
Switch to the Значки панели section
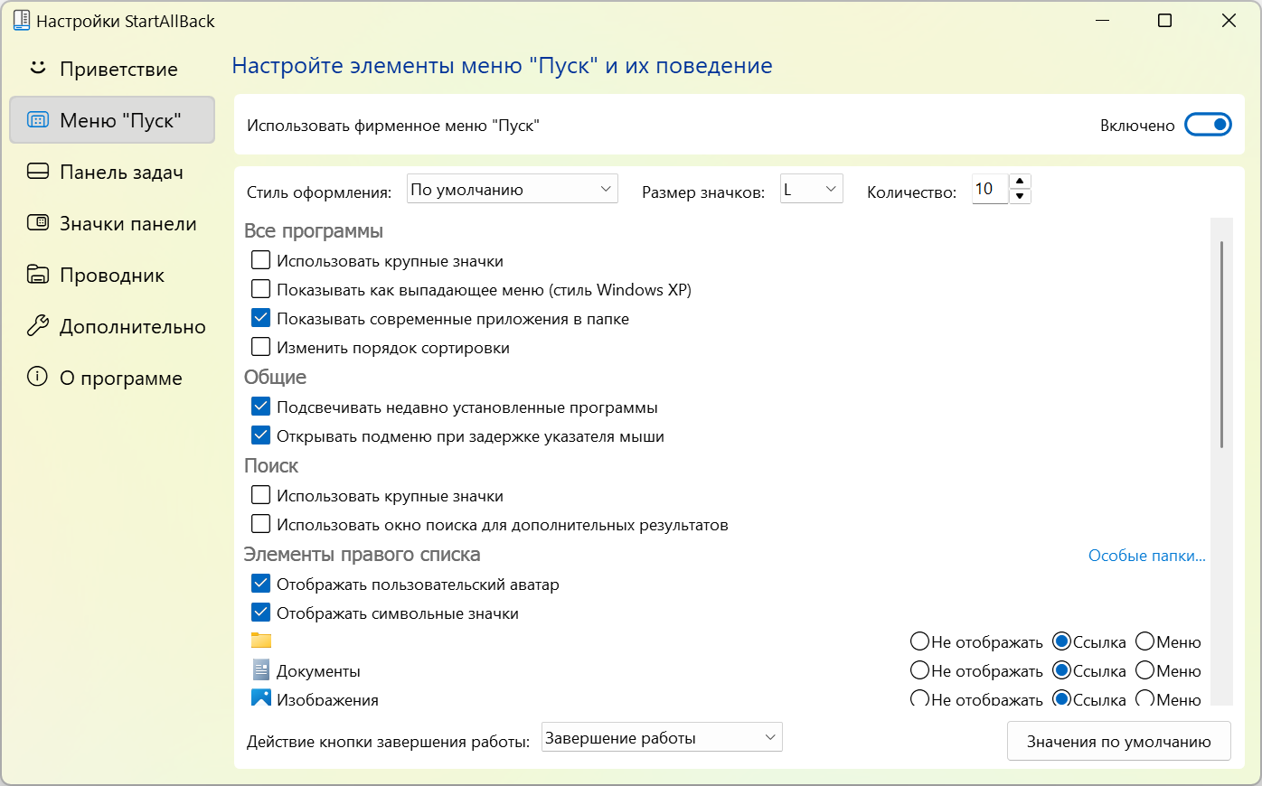(x=112, y=223)
